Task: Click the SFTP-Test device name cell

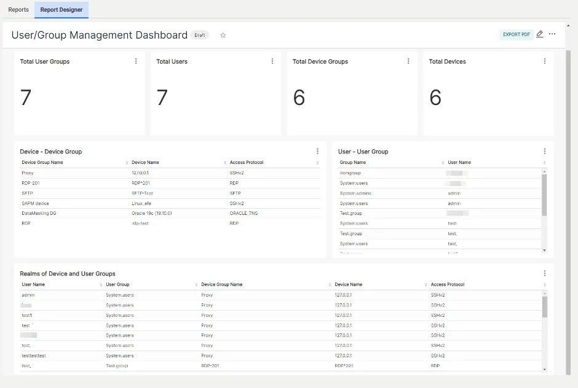Action: 142,193
